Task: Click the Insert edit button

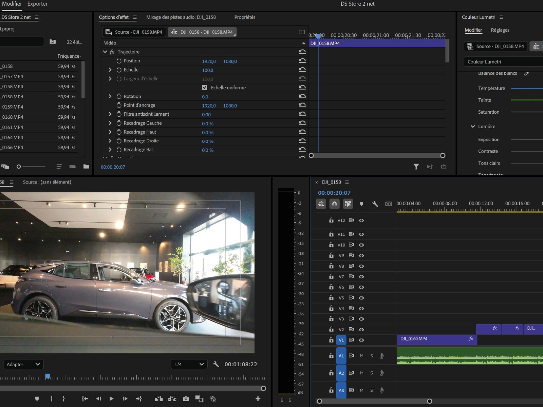Action: 159,399
